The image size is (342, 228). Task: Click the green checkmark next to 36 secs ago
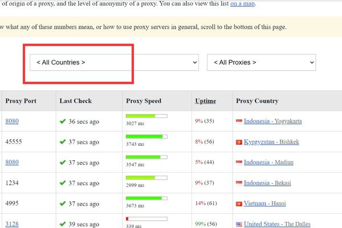(x=63, y=121)
